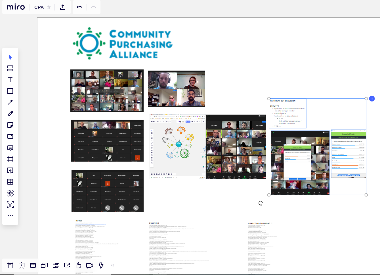Open the Templates tool
Viewport: 380px width, 275px height.
click(10, 68)
